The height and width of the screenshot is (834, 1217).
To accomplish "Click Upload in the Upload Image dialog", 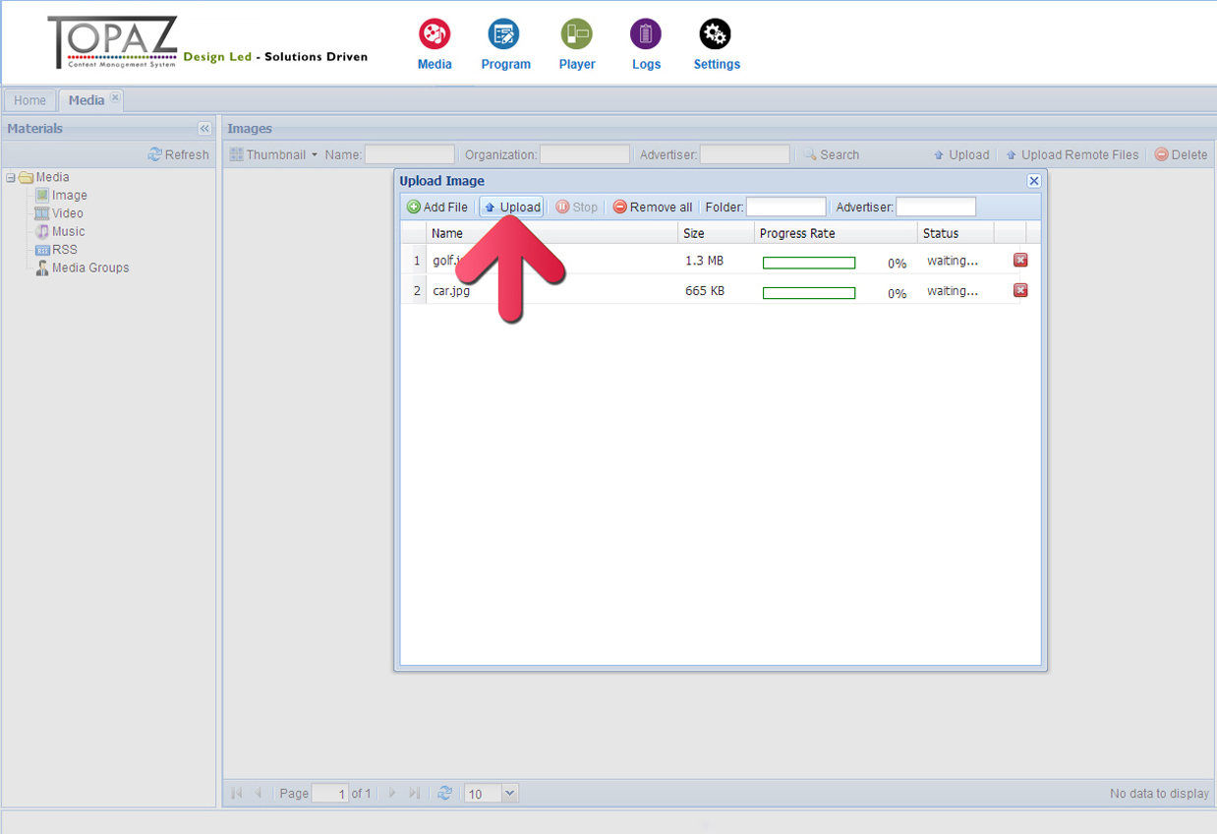I will pyautogui.click(x=511, y=208).
